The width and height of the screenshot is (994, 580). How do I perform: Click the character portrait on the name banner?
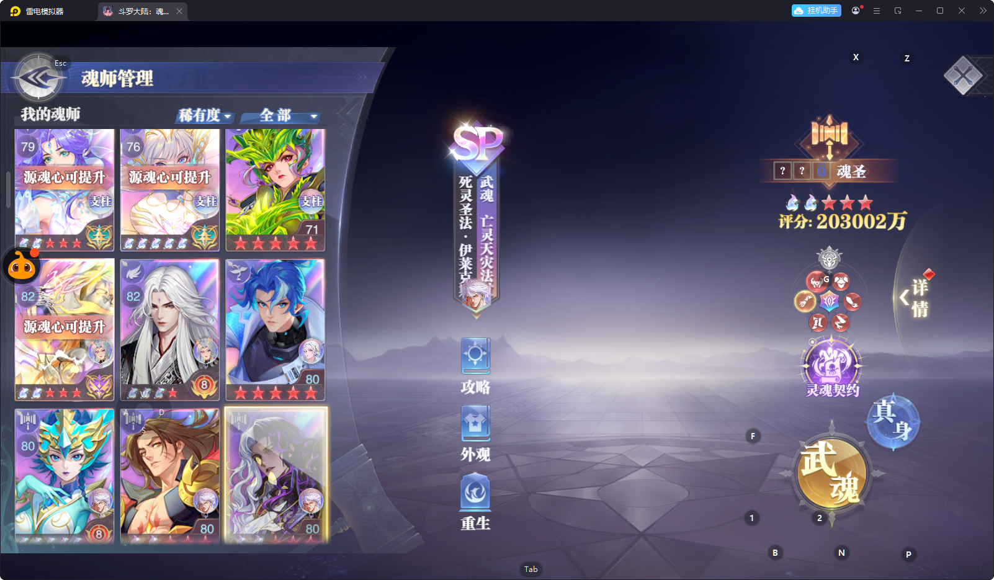(x=477, y=294)
